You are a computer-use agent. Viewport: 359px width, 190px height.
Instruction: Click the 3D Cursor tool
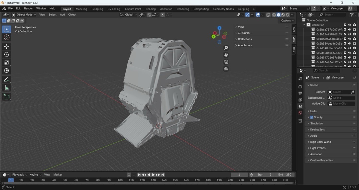7,37
